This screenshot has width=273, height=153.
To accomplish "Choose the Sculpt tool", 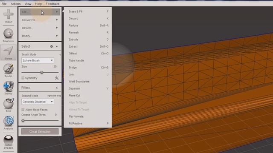I will (9, 70).
